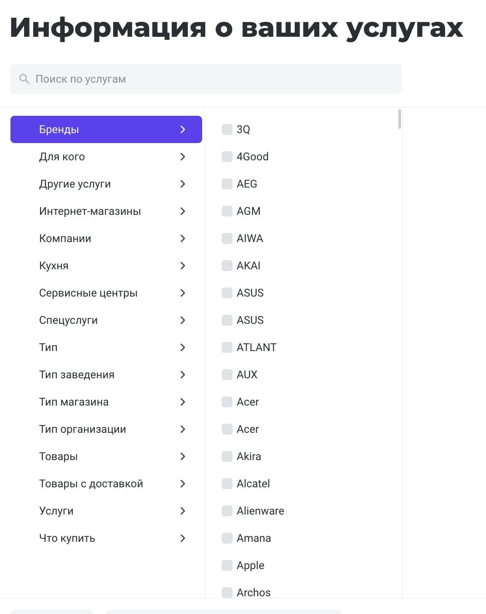Click the Alienware brand label
Screen dimensions: 486x614
(260, 511)
